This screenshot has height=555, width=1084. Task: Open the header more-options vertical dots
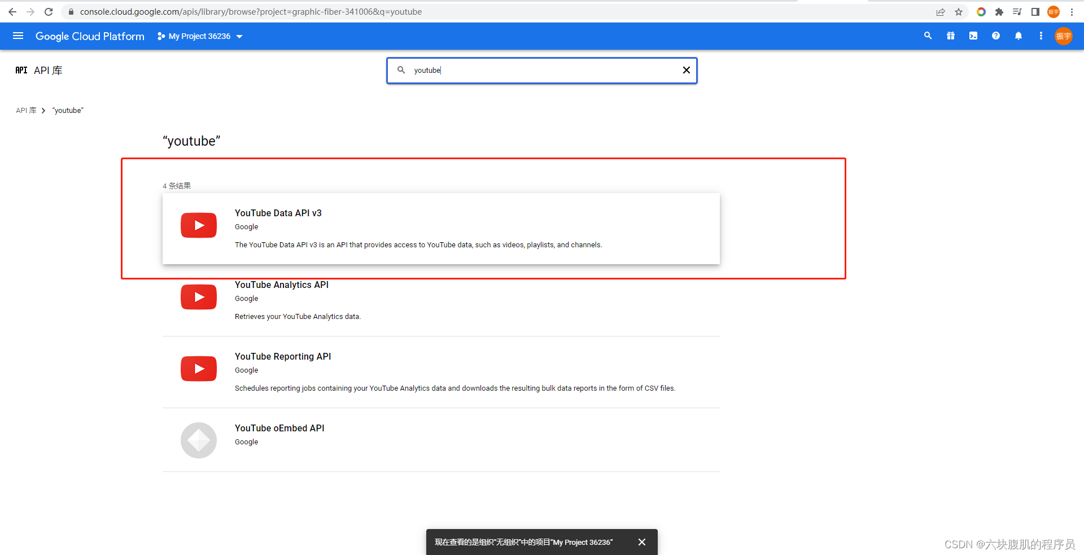pos(1041,36)
